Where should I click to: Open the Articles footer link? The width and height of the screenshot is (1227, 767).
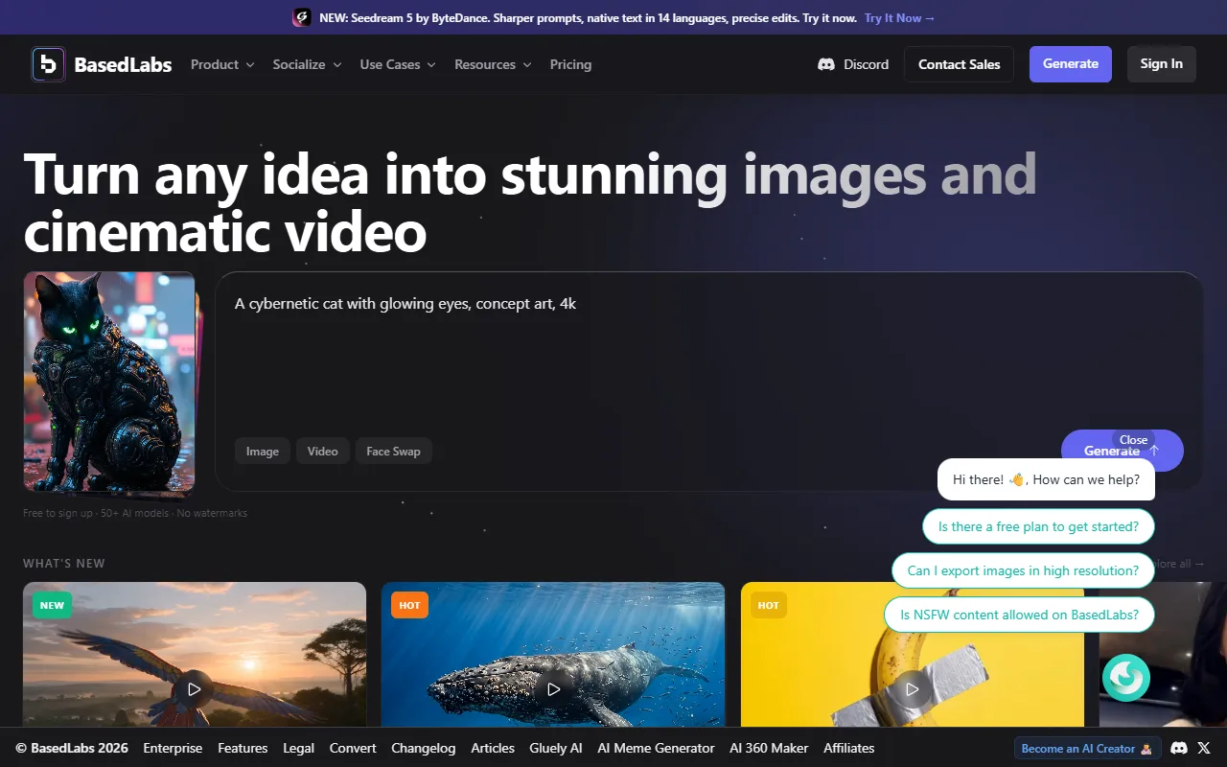click(493, 748)
